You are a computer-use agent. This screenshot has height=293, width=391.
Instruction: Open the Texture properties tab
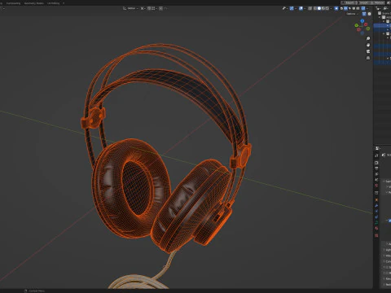[376, 236]
